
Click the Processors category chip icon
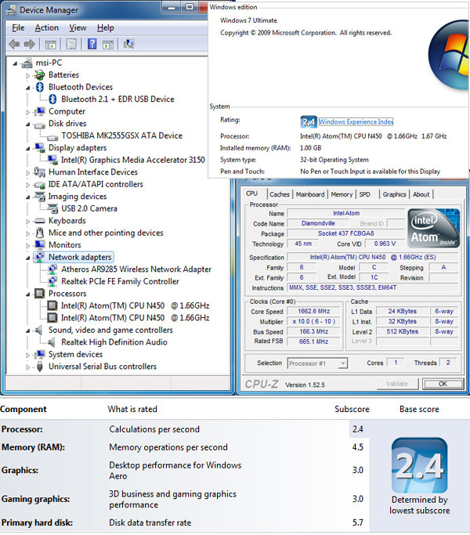40,294
